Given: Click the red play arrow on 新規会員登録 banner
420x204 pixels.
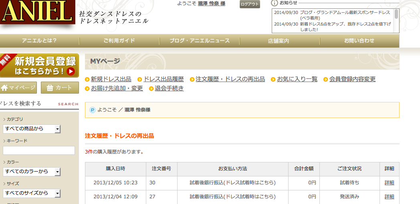Looking at the screenshot, I should 71,71.
